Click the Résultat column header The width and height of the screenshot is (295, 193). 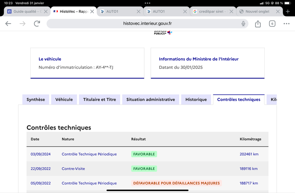tap(139, 139)
